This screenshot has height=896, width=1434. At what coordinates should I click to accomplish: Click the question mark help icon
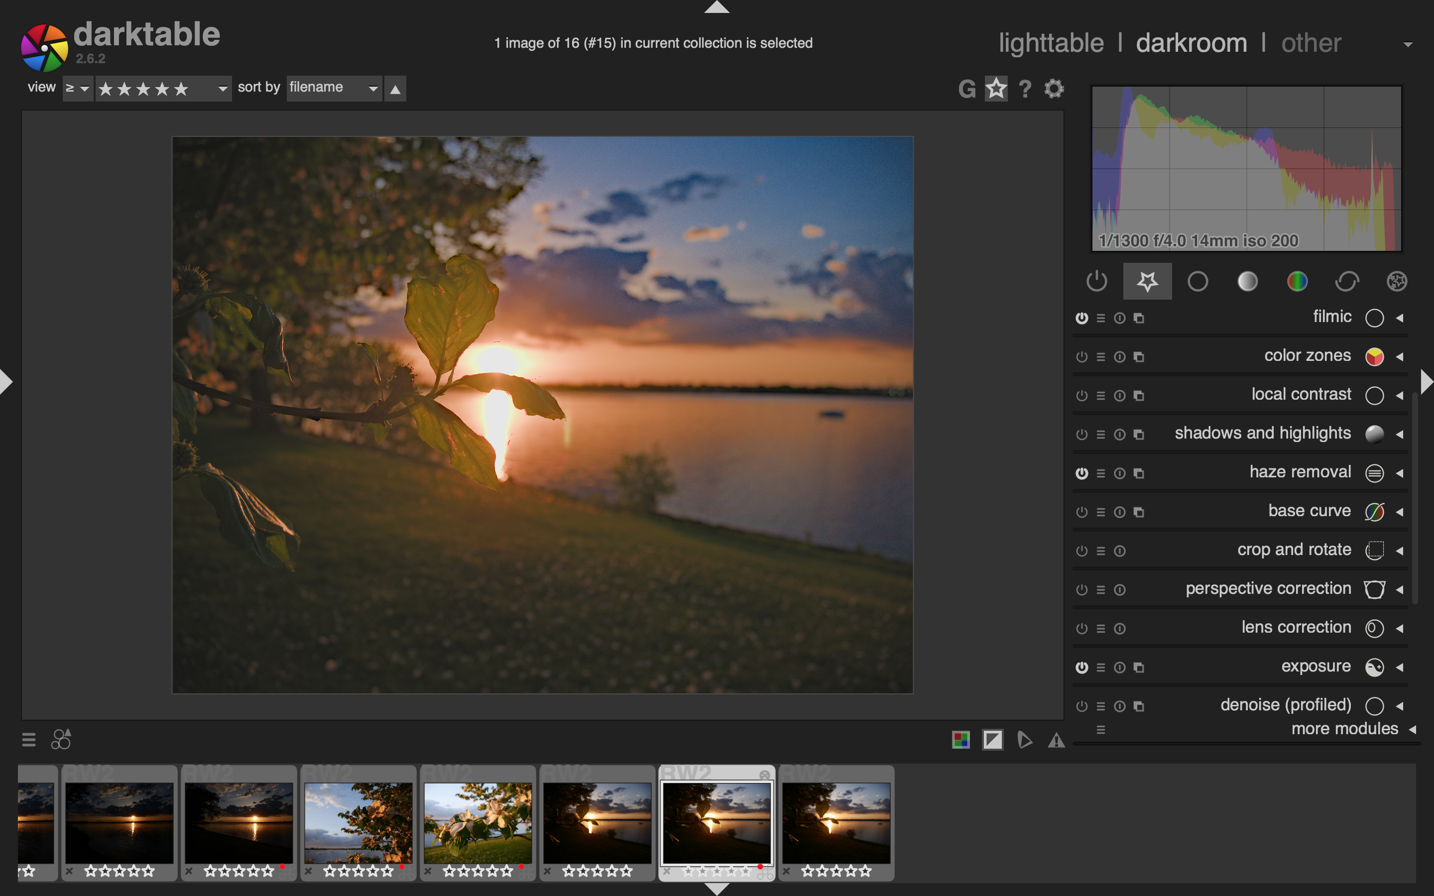click(1025, 89)
